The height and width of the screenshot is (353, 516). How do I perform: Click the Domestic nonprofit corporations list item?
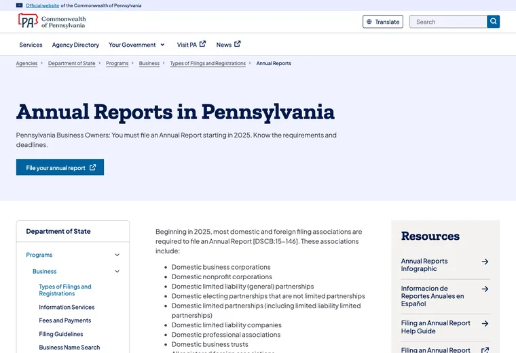coord(222,276)
